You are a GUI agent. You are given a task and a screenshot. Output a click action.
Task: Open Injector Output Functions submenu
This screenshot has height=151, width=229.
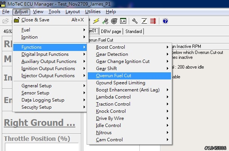(x=50, y=76)
